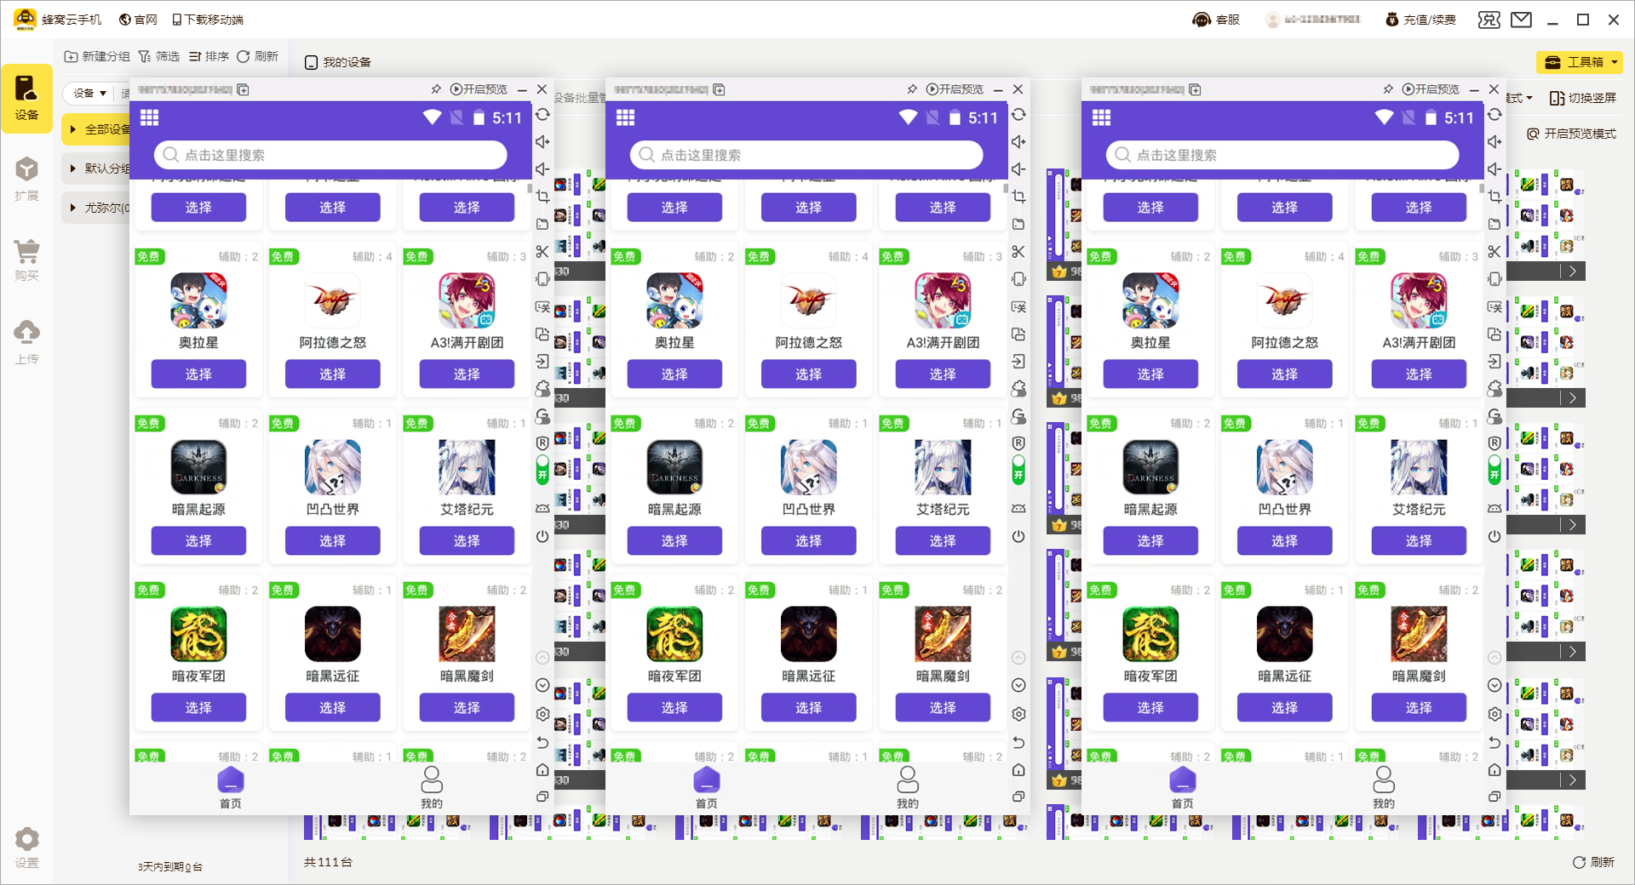Click search field in second phone window

[x=806, y=155]
